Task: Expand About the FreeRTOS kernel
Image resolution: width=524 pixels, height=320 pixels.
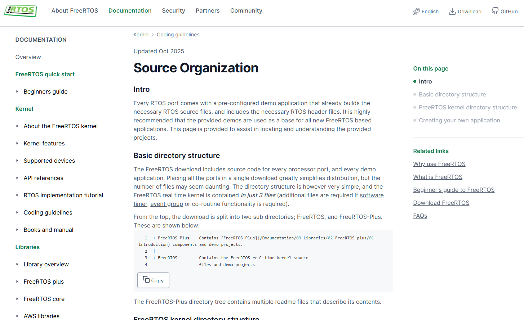Action: click(17, 126)
